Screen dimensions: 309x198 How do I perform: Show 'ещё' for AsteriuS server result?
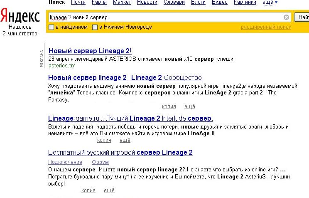109,191
